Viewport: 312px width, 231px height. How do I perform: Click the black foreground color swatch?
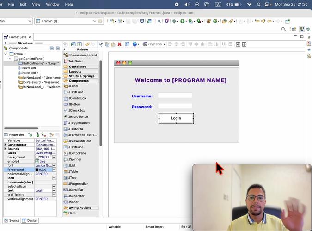(x=37, y=170)
